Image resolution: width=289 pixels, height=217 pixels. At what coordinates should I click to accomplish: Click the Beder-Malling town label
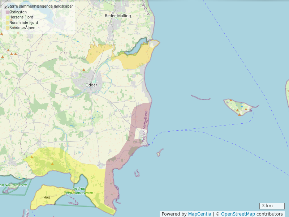(118, 16)
